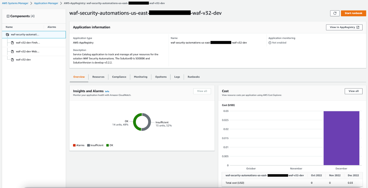The width and height of the screenshot is (368, 188).
Task: Click the refresh icon near Start runbook
Action: click(335, 13)
